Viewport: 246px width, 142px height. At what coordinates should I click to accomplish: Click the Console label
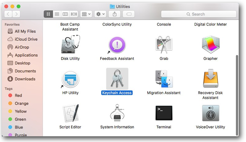(x=164, y=24)
